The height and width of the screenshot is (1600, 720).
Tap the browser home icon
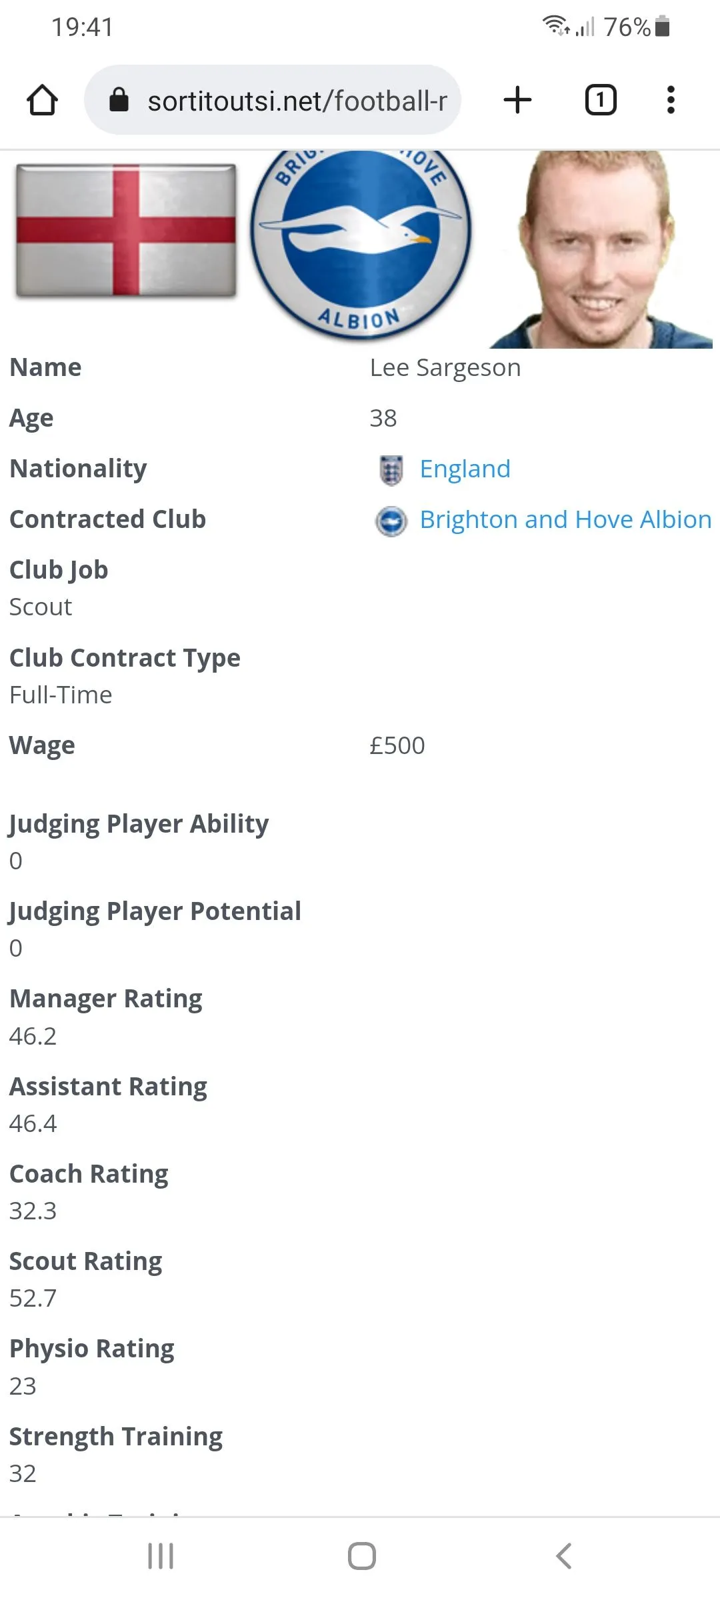pos(42,101)
